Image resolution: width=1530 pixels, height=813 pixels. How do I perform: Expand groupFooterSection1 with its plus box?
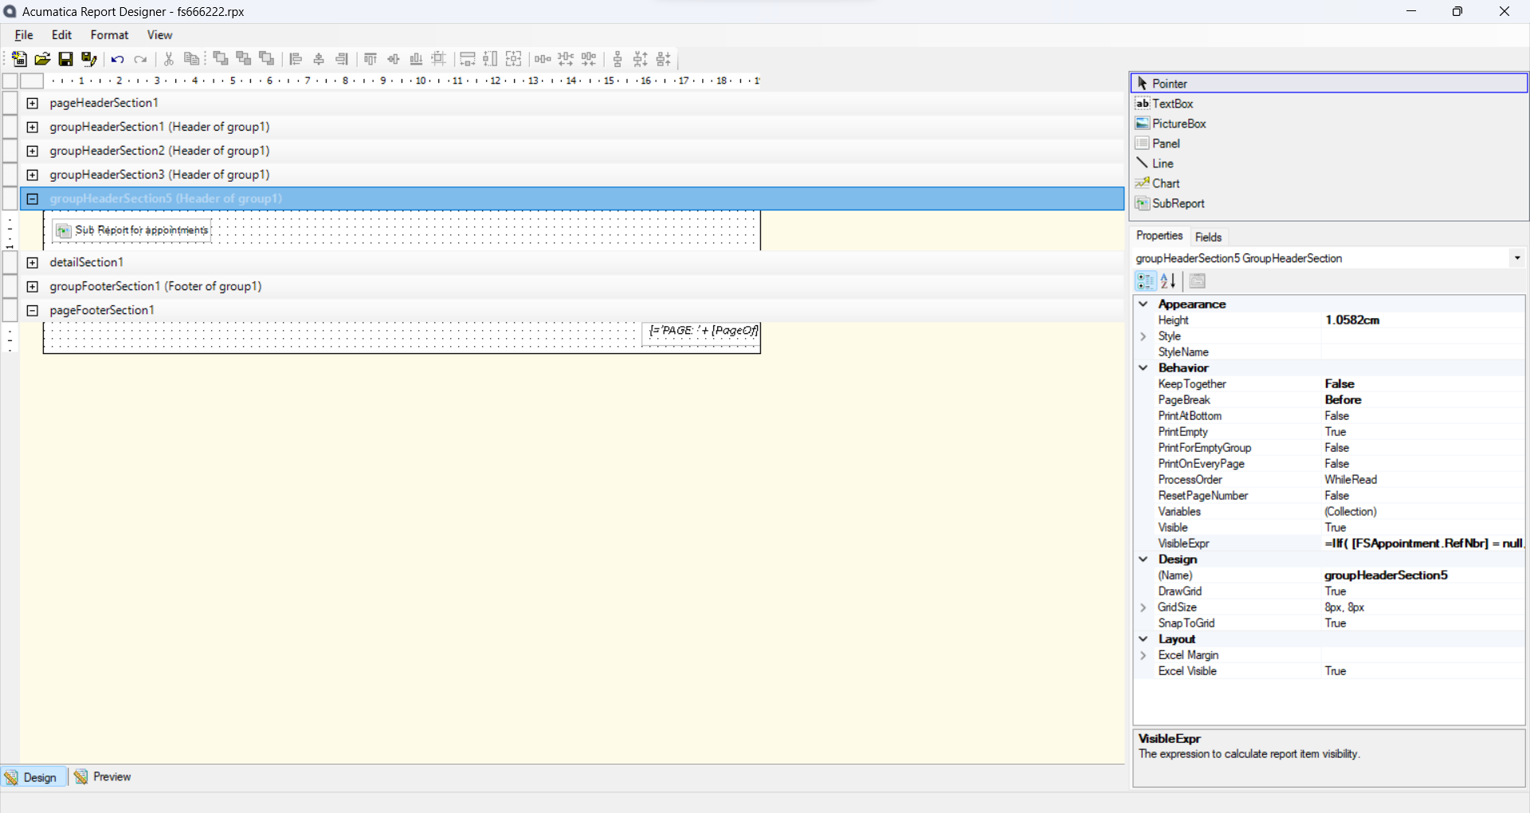tap(33, 286)
